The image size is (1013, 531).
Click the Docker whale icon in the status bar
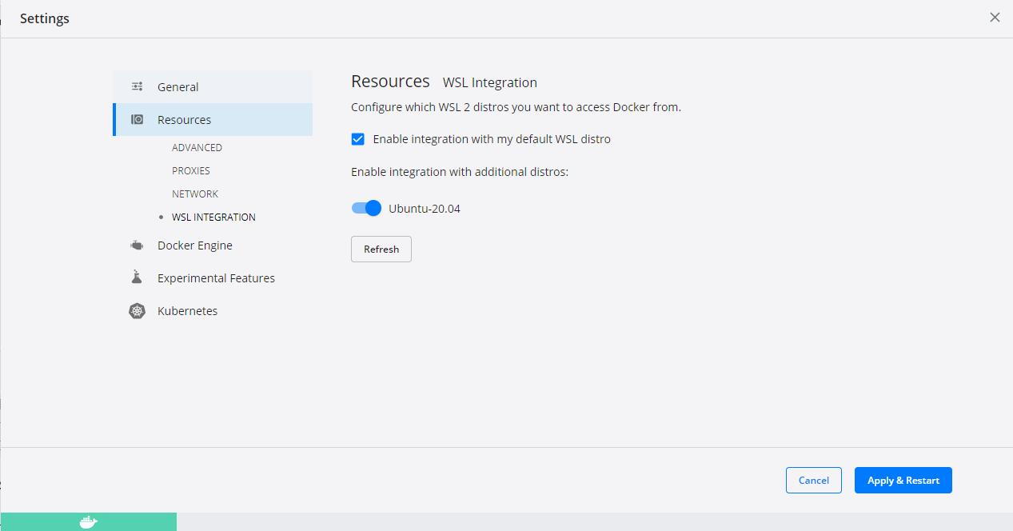click(89, 522)
